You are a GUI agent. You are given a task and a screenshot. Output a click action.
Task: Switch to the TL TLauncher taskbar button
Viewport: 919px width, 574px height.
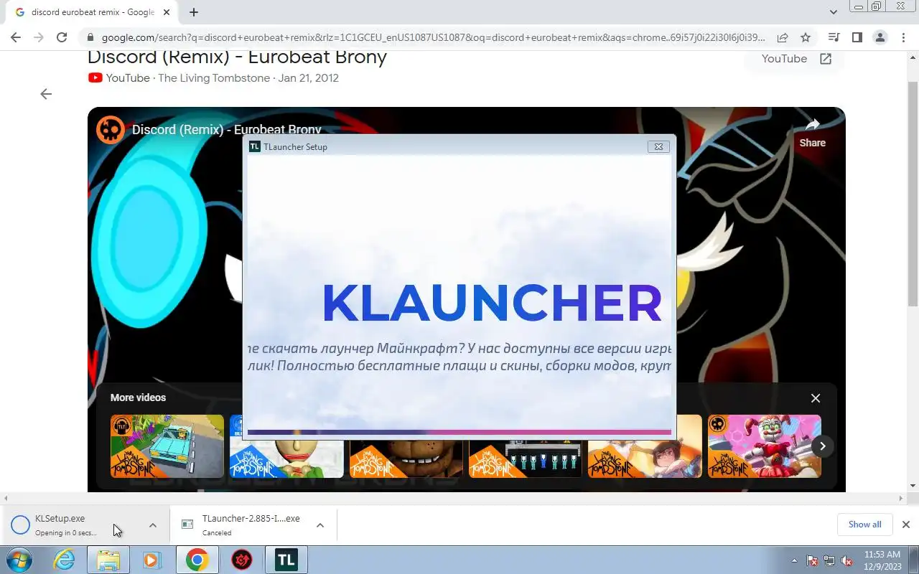tap(286, 560)
